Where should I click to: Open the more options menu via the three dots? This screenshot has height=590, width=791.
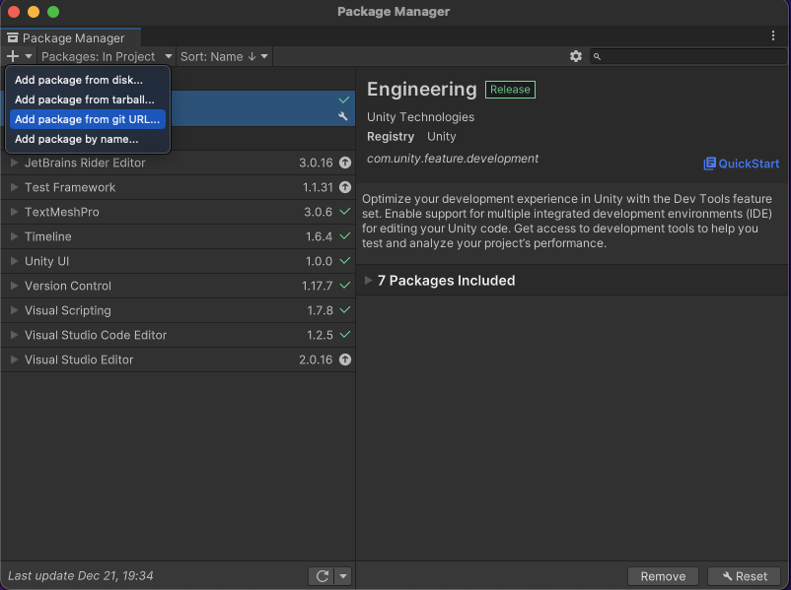tap(772, 34)
